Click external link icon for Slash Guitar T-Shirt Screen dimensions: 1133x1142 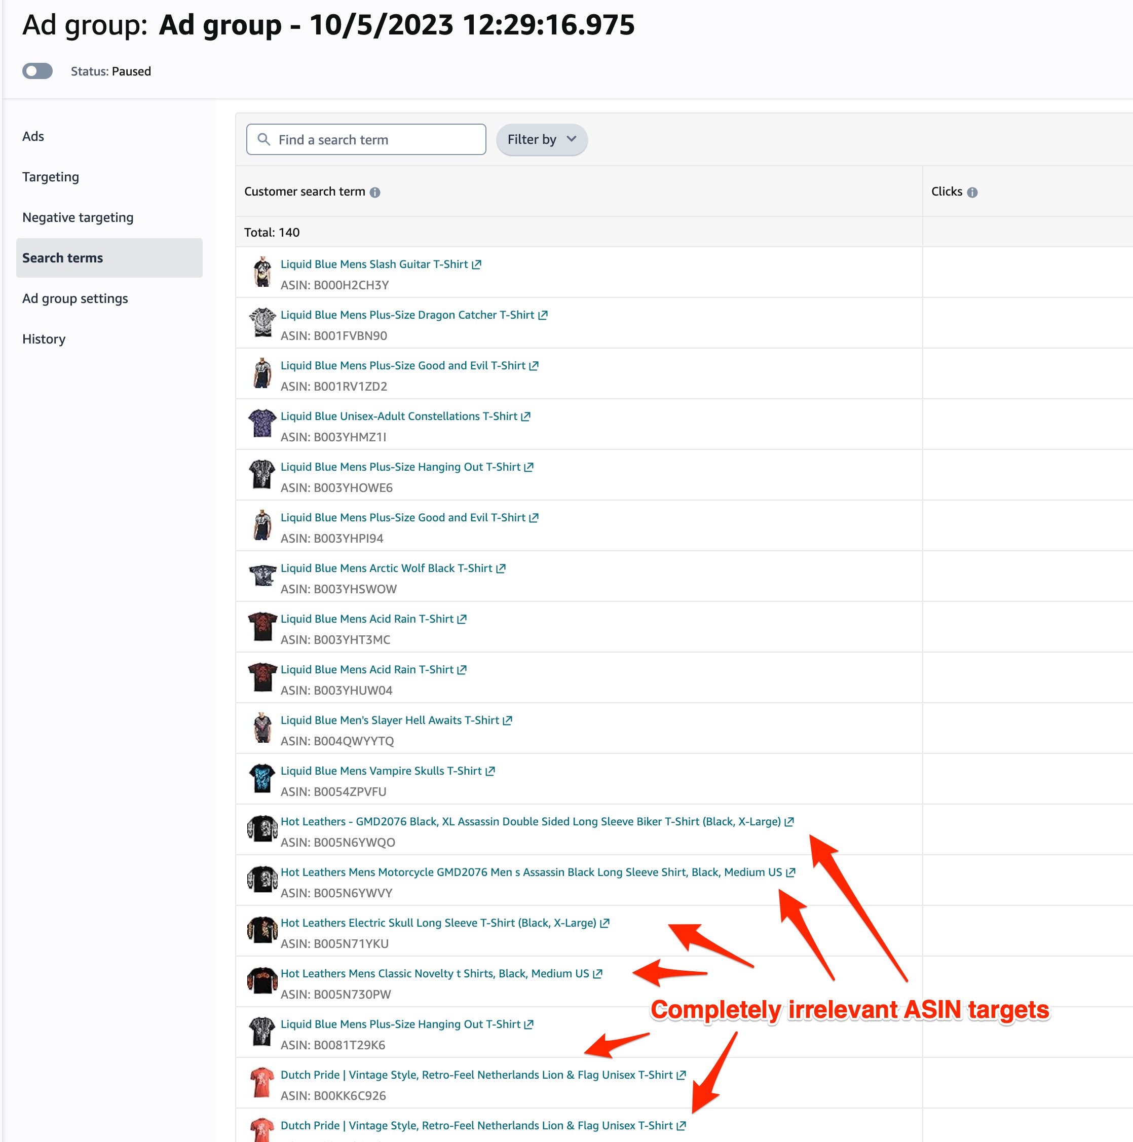[476, 264]
